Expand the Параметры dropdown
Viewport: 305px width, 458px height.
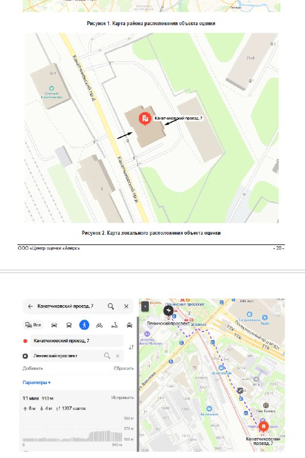(37, 382)
